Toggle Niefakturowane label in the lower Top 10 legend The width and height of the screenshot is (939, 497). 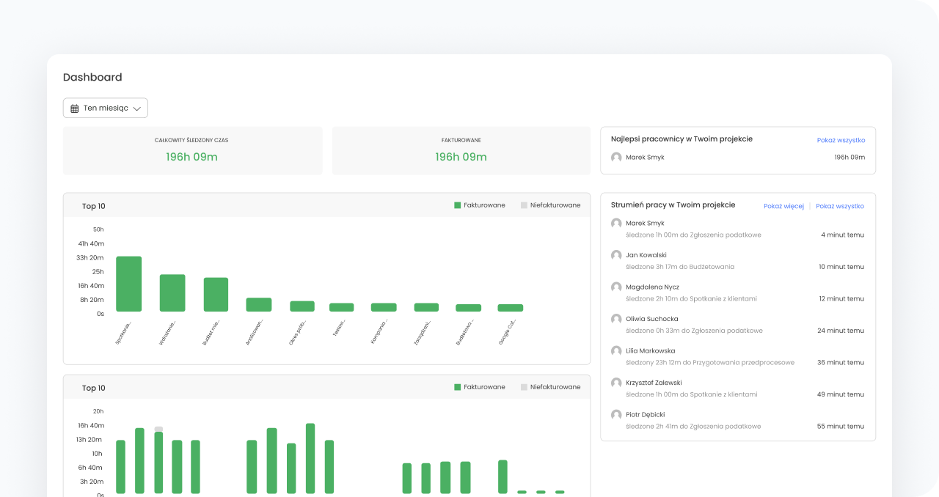tap(555, 387)
